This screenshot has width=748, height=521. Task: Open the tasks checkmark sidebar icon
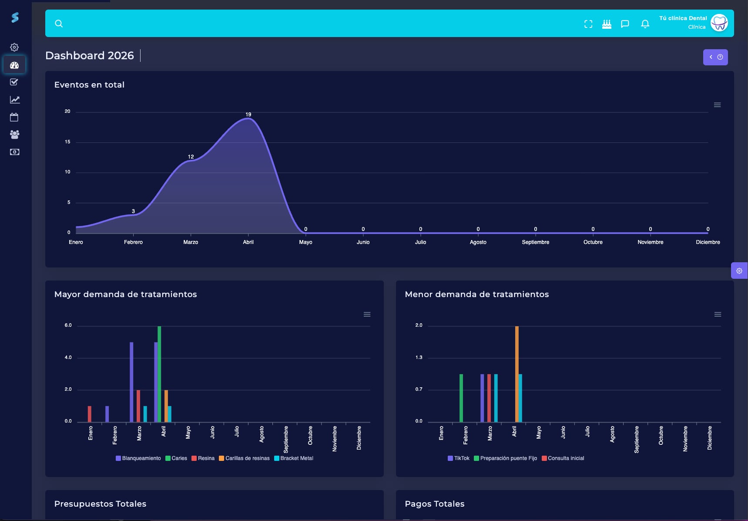(14, 82)
